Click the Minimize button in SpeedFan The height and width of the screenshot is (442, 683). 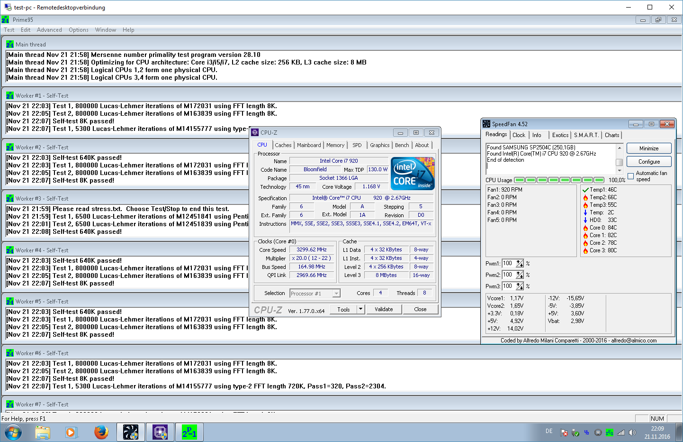click(x=649, y=148)
